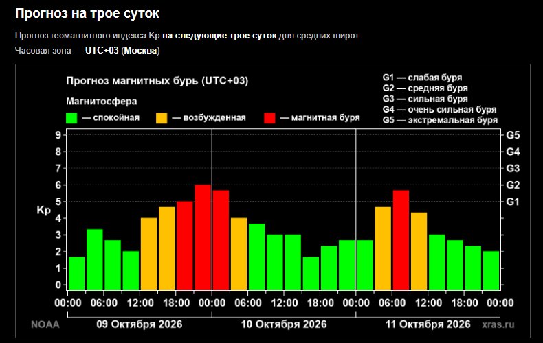This screenshot has height=343, width=543.
Task: Click the '6' label on the Kp axis
Action: [58, 185]
